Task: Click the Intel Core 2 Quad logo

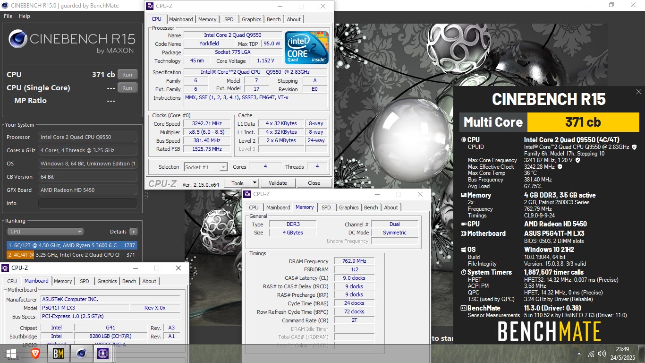Action: coord(306,48)
